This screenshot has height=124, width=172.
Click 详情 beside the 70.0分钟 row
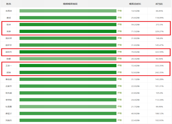[120, 52]
